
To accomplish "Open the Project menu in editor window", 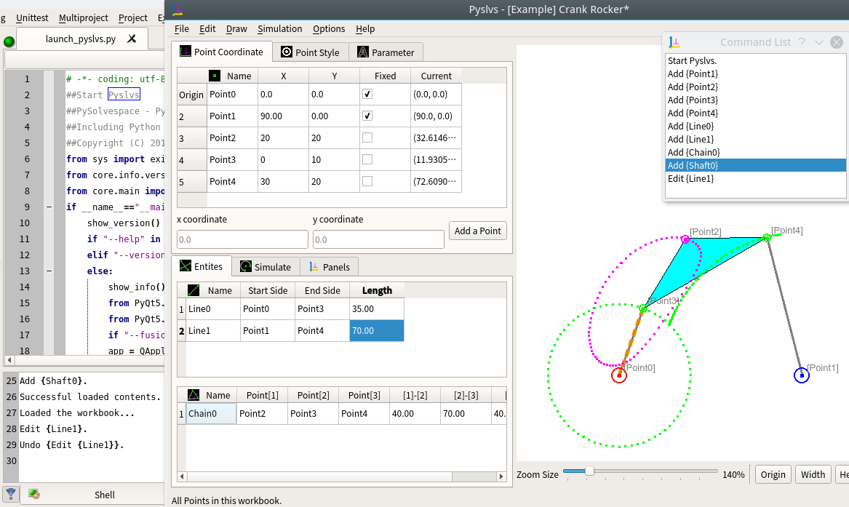I will (x=132, y=18).
